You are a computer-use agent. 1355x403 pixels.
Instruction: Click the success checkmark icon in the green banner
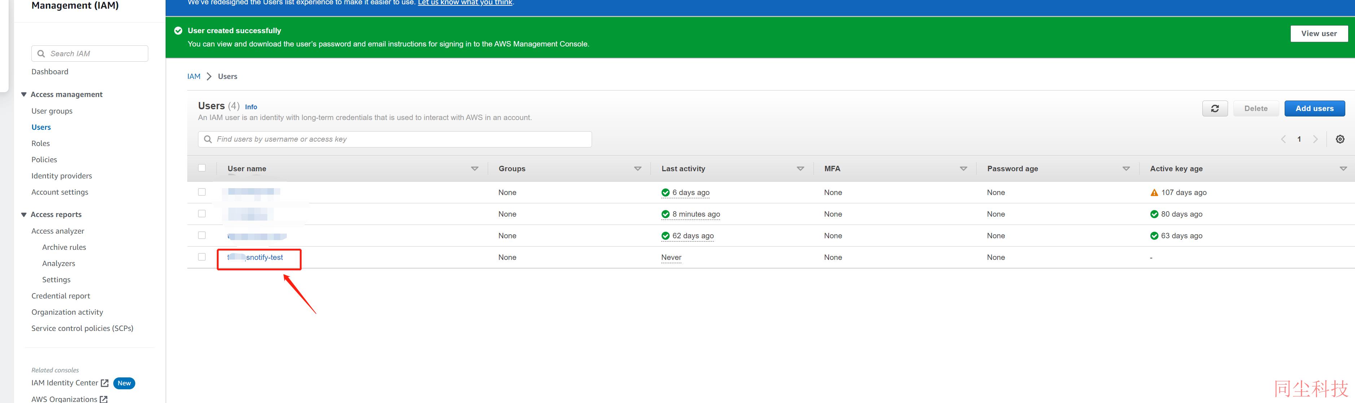(178, 31)
